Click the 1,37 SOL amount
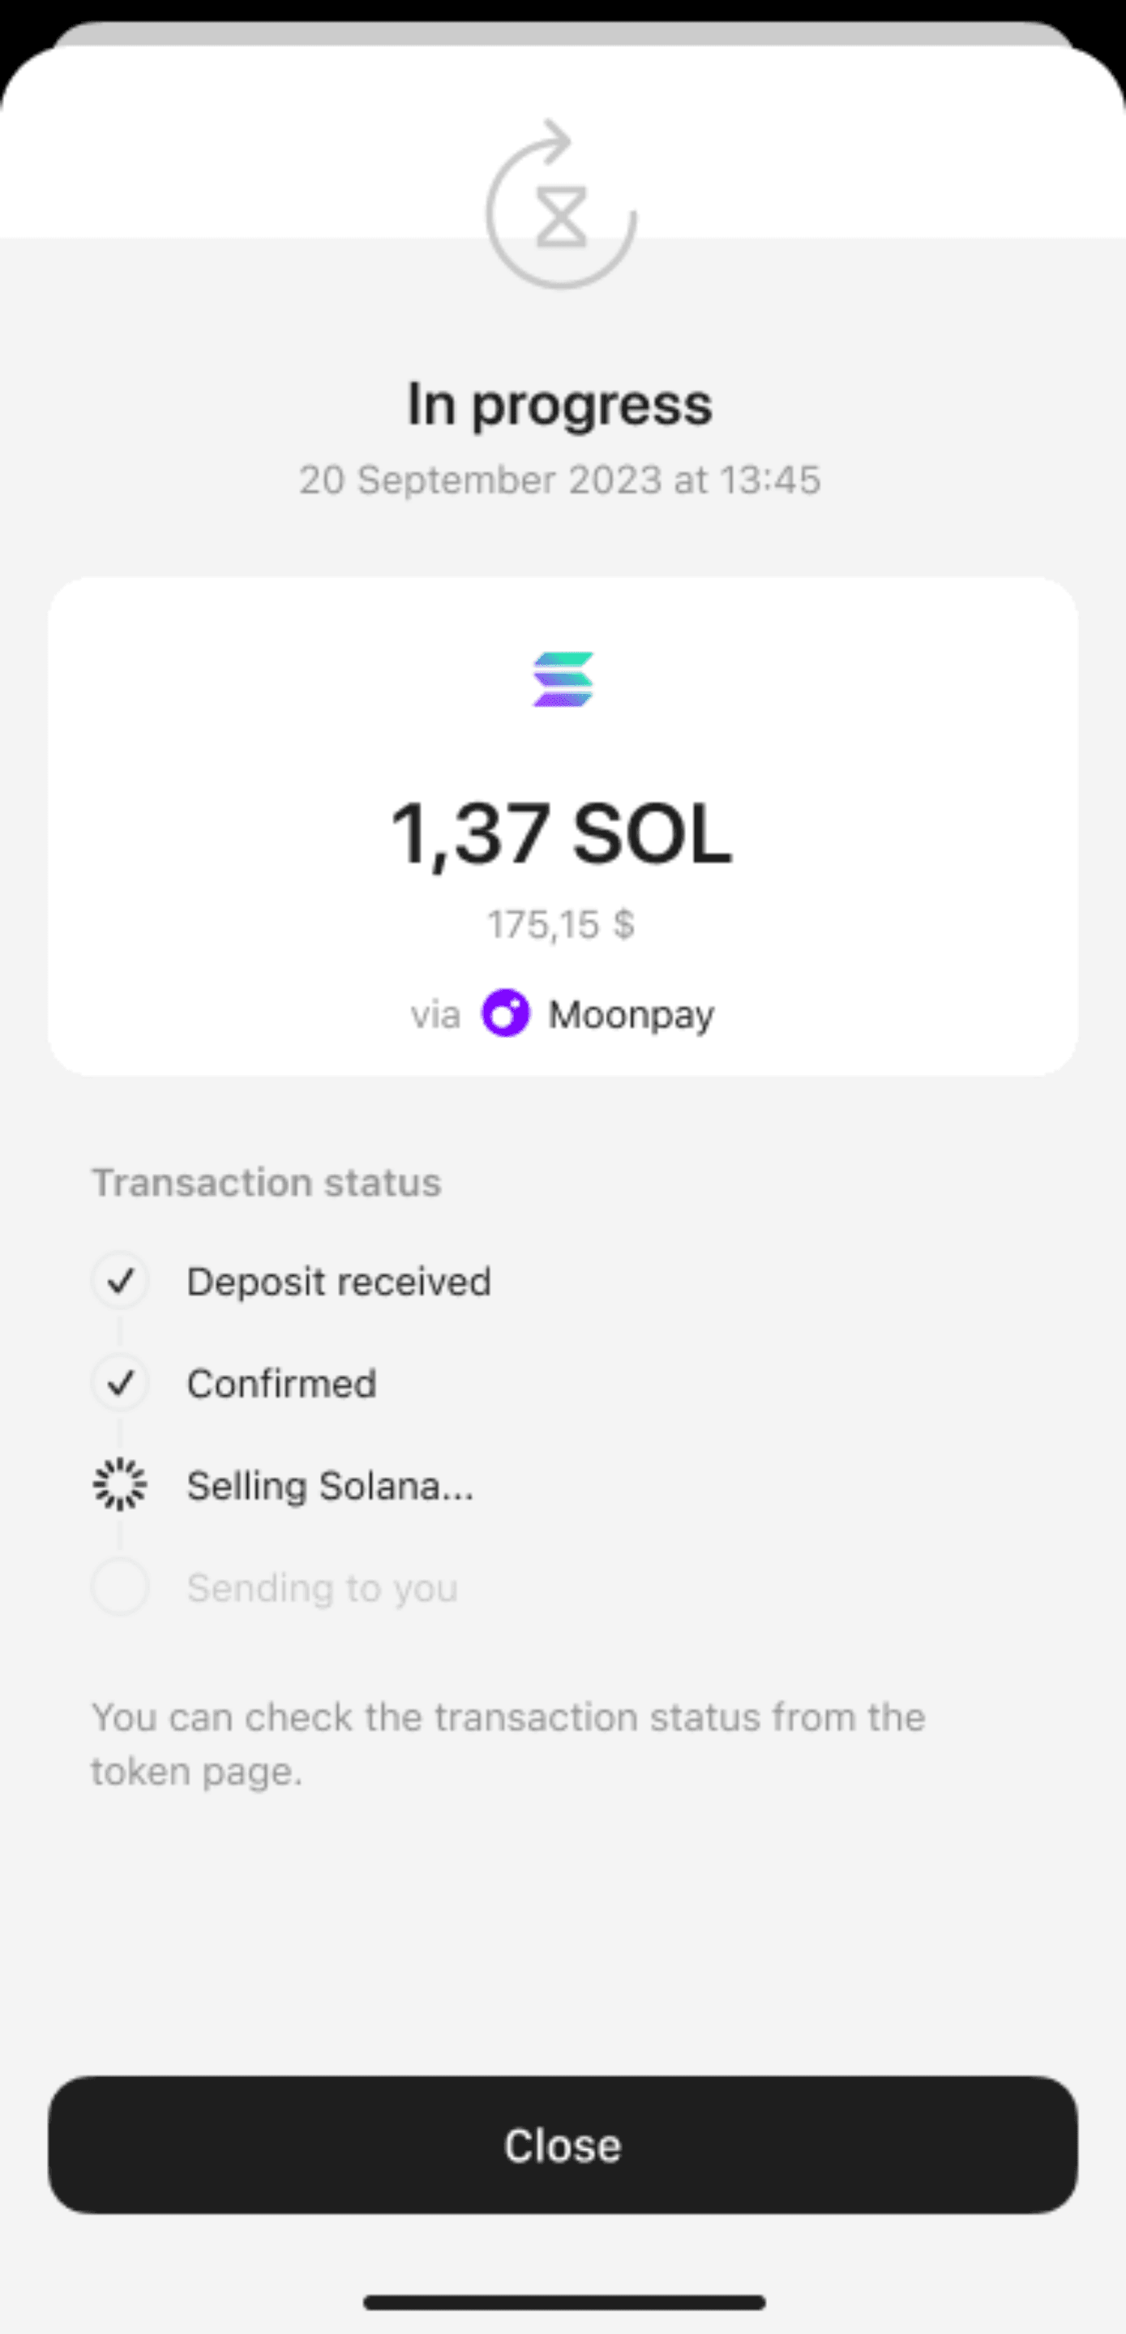 click(561, 833)
